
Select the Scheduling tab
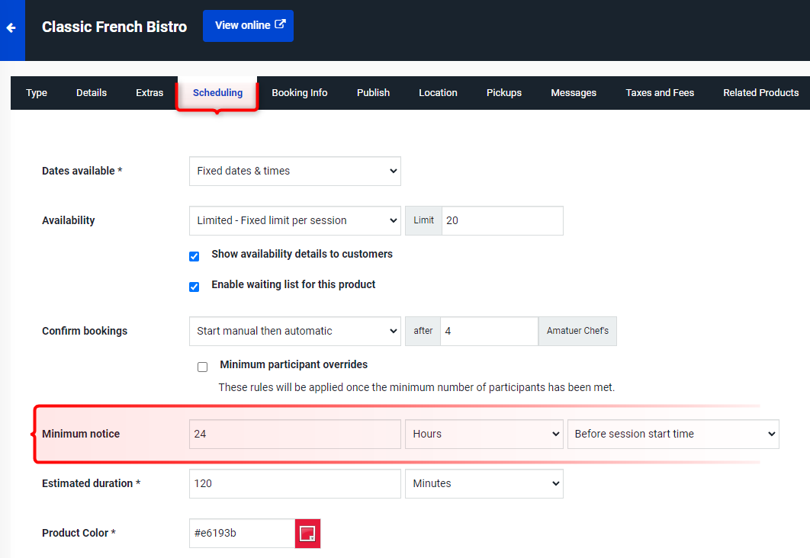click(x=217, y=93)
